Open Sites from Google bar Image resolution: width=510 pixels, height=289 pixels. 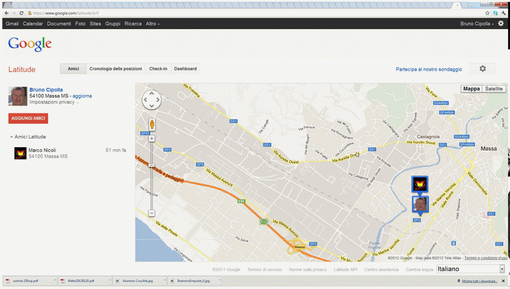(96, 24)
